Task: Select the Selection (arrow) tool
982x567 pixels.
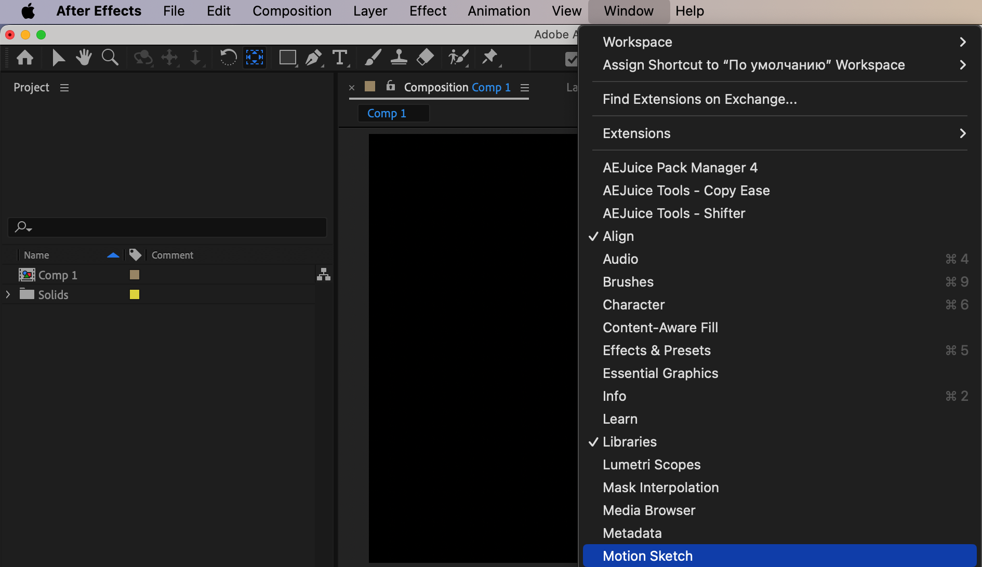Action: [58, 58]
